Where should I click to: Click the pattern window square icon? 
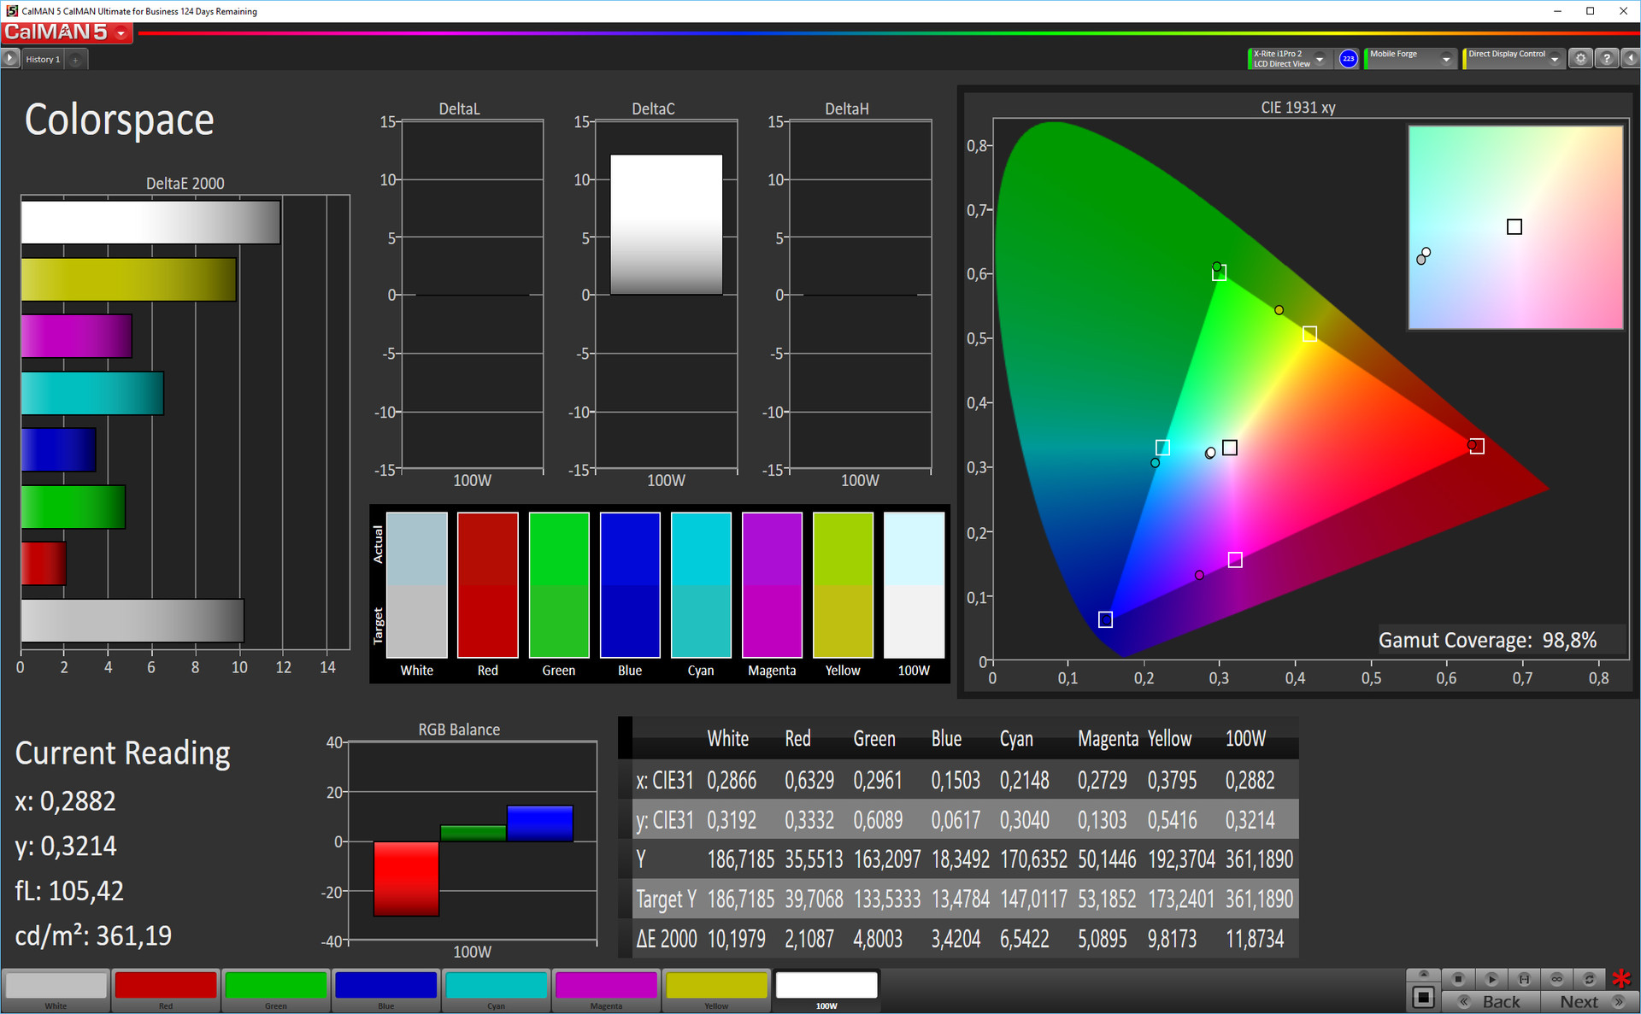point(1423,997)
